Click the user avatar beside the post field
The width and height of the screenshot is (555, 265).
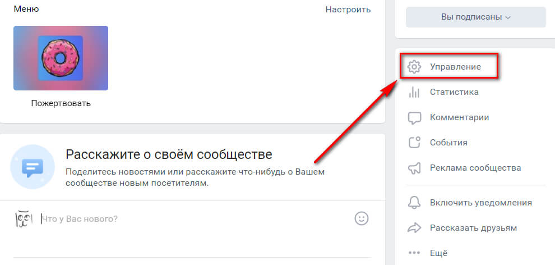pos(24,220)
